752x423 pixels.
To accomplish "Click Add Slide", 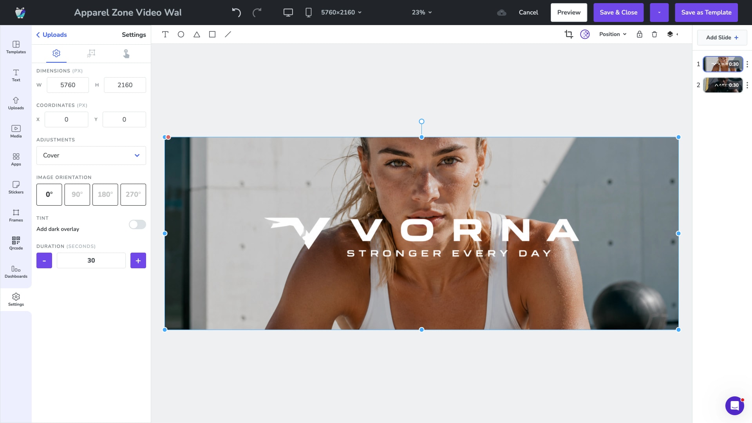I will click(722, 38).
